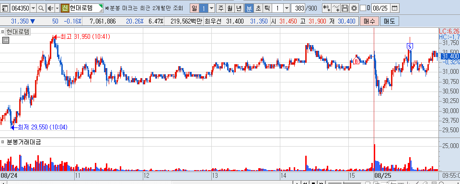Image resolution: width=460 pixels, height=184 pixels.
Task: Select the 분 minute chart button
Action: click(x=249, y=8)
